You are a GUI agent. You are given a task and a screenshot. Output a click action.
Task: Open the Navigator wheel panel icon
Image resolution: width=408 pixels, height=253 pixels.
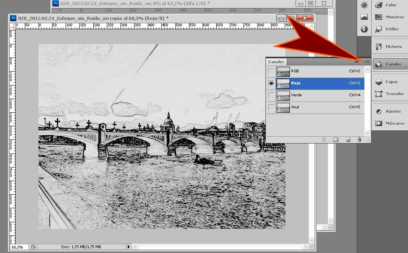pos(364,5)
